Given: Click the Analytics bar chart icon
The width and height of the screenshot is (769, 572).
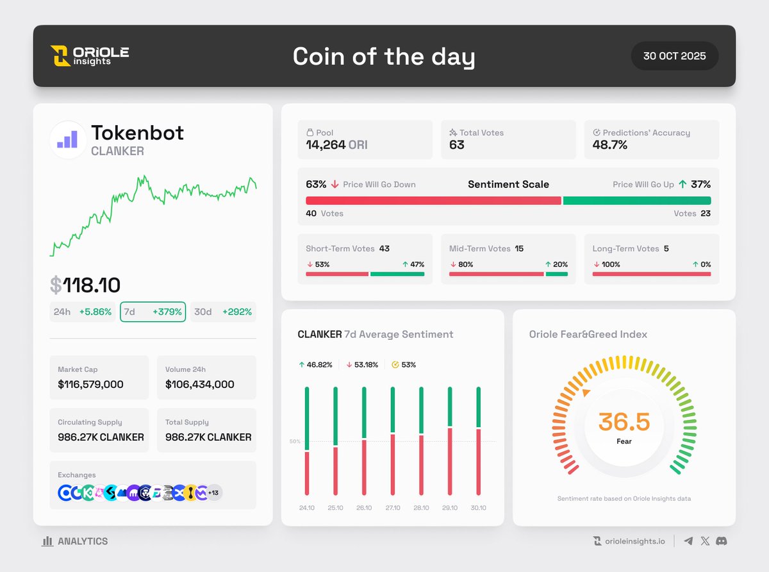Looking at the screenshot, I should 47,541.
